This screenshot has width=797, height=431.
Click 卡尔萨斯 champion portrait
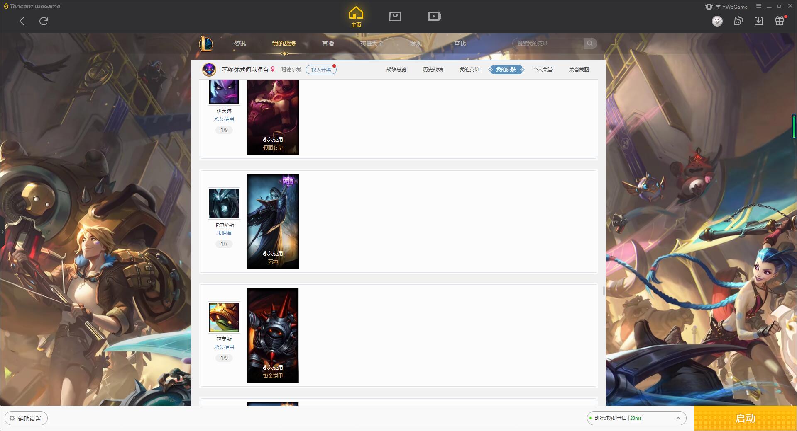(224, 203)
